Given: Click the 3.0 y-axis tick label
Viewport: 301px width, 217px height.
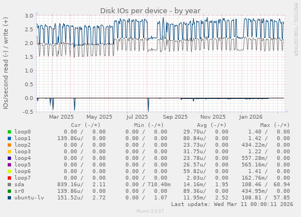Looking at the screenshot, I should (29, 16).
